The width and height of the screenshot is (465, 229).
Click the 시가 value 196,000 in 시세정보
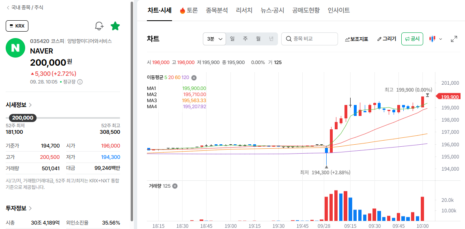coord(111,146)
